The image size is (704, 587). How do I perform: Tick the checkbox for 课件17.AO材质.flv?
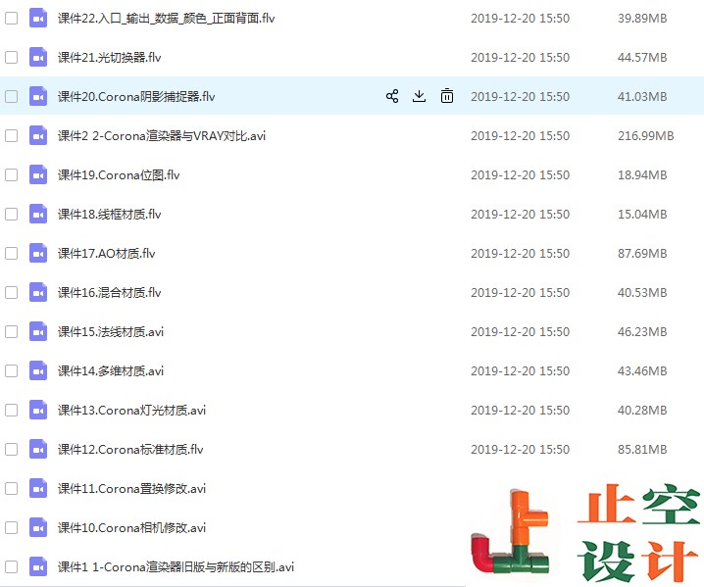pos(11,253)
